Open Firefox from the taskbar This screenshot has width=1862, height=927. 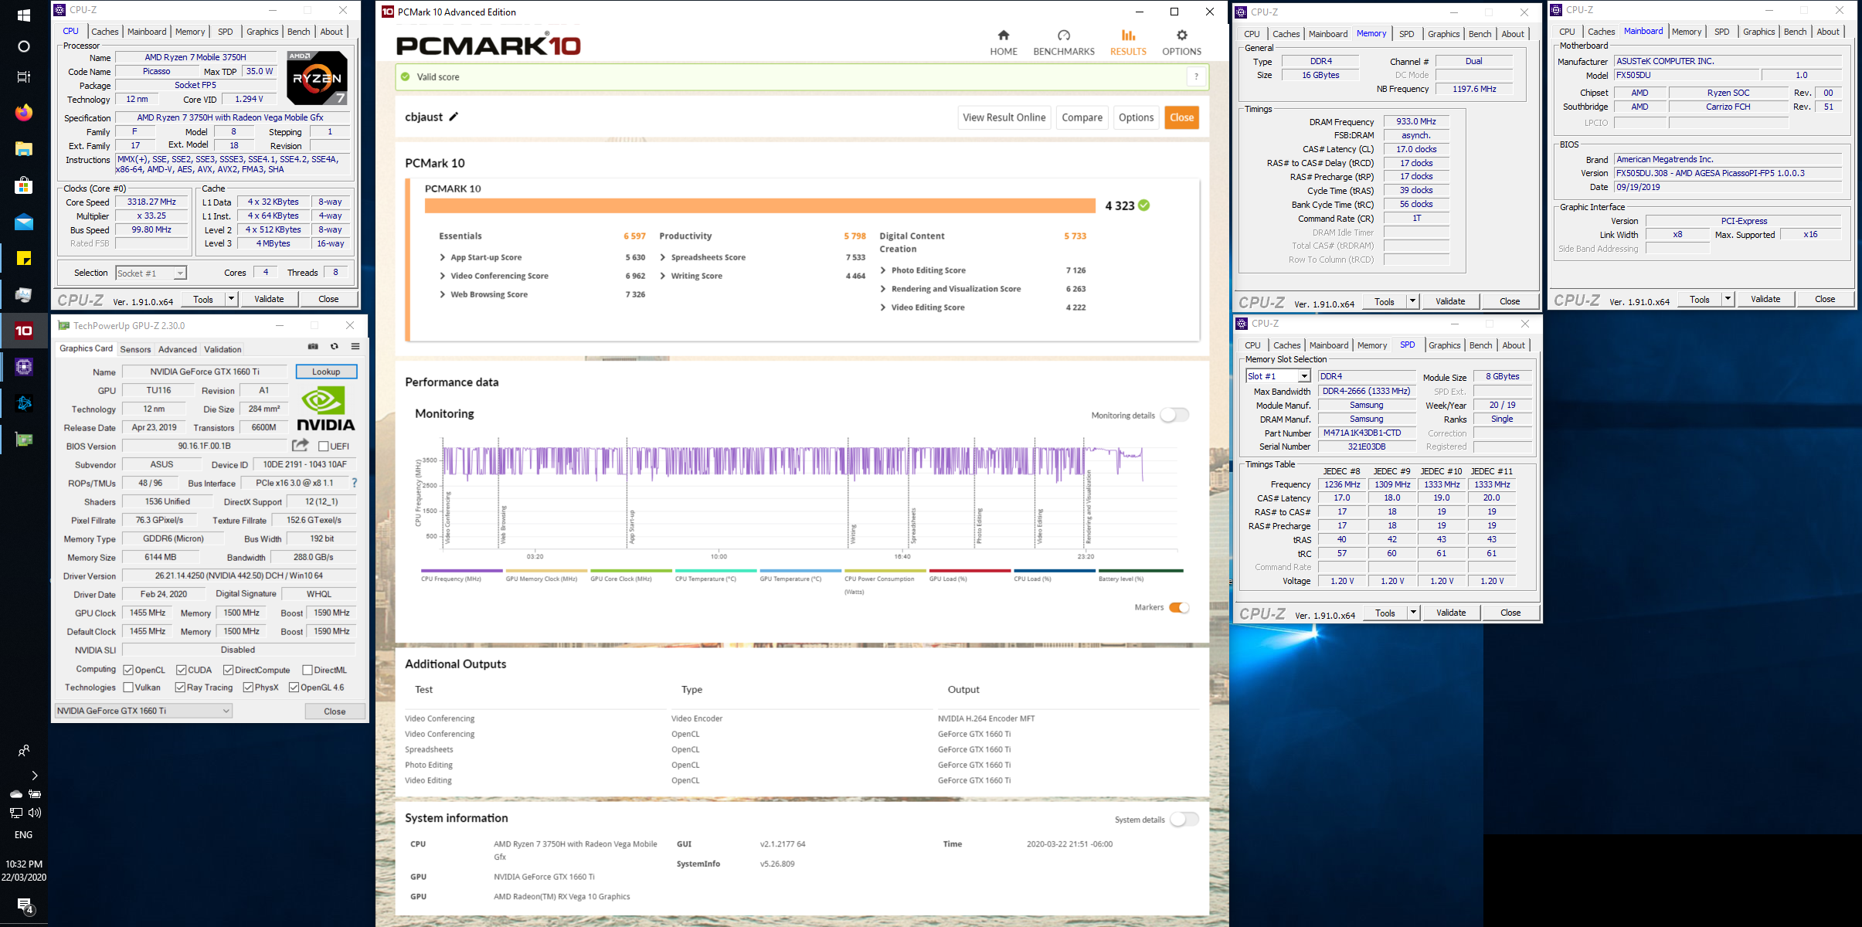24,113
